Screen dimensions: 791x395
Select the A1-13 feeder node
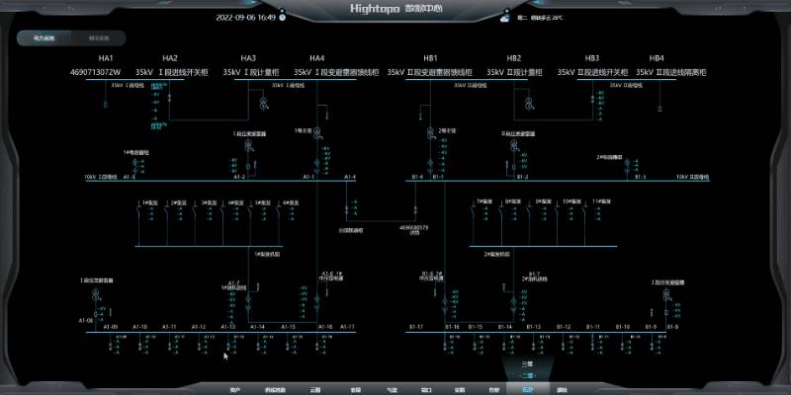[227, 327]
